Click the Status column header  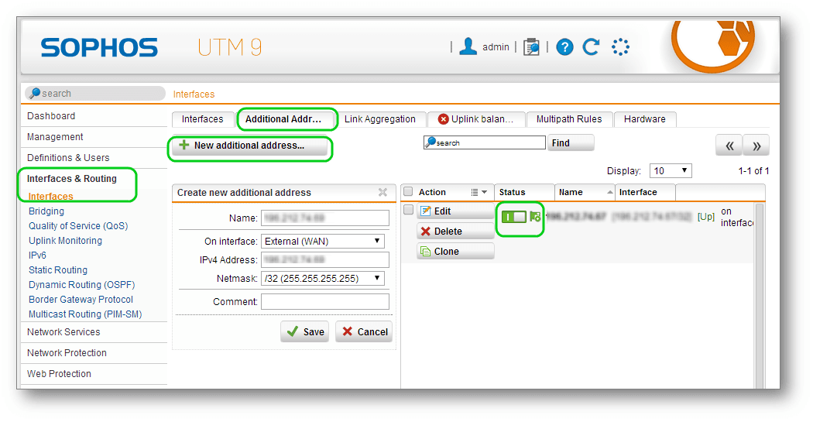point(524,192)
